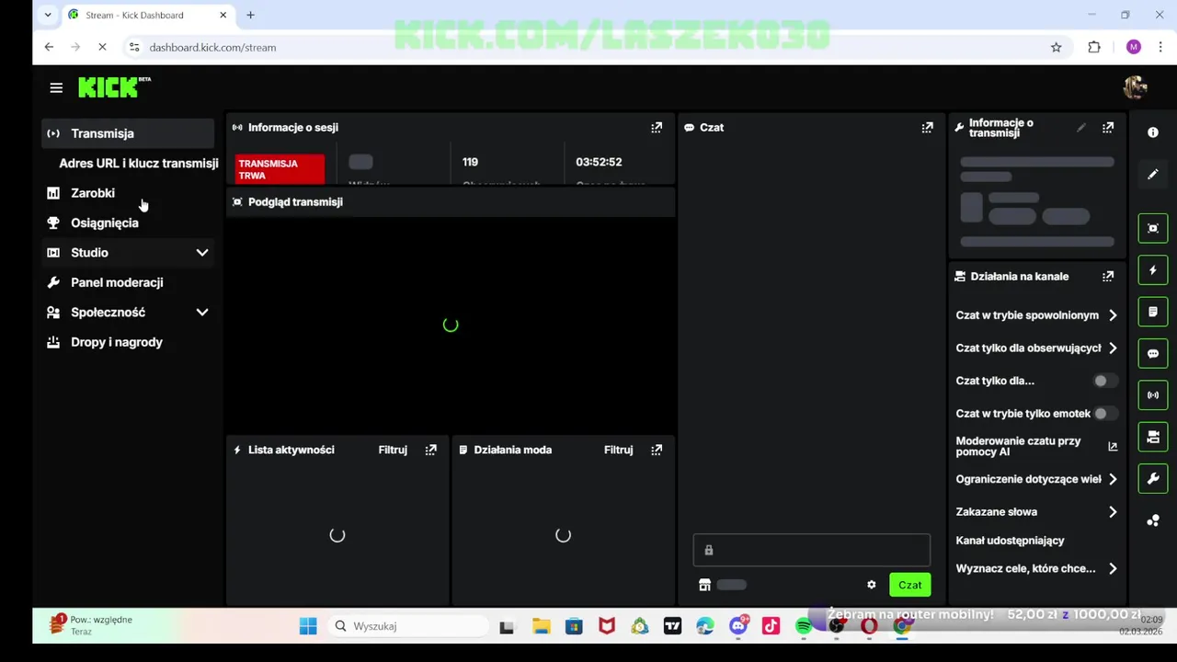Toggle stream preview panel icon in right rail
The height and width of the screenshot is (662, 1177).
1153,228
